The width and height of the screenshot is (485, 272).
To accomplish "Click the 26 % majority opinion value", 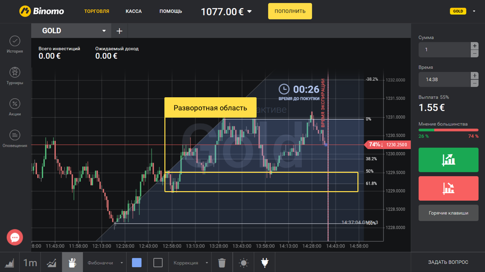I will [x=423, y=136].
